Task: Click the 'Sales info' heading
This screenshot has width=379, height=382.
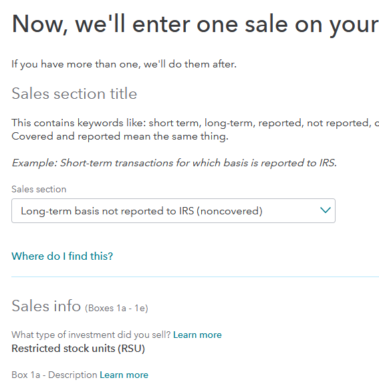Action: click(x=46, y=306)
